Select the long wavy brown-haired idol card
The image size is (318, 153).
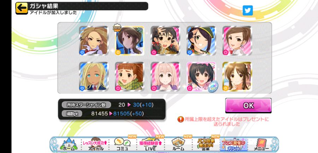[94, 41]
